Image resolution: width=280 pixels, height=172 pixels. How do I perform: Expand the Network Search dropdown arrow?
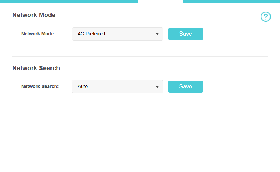coord(157,87)
